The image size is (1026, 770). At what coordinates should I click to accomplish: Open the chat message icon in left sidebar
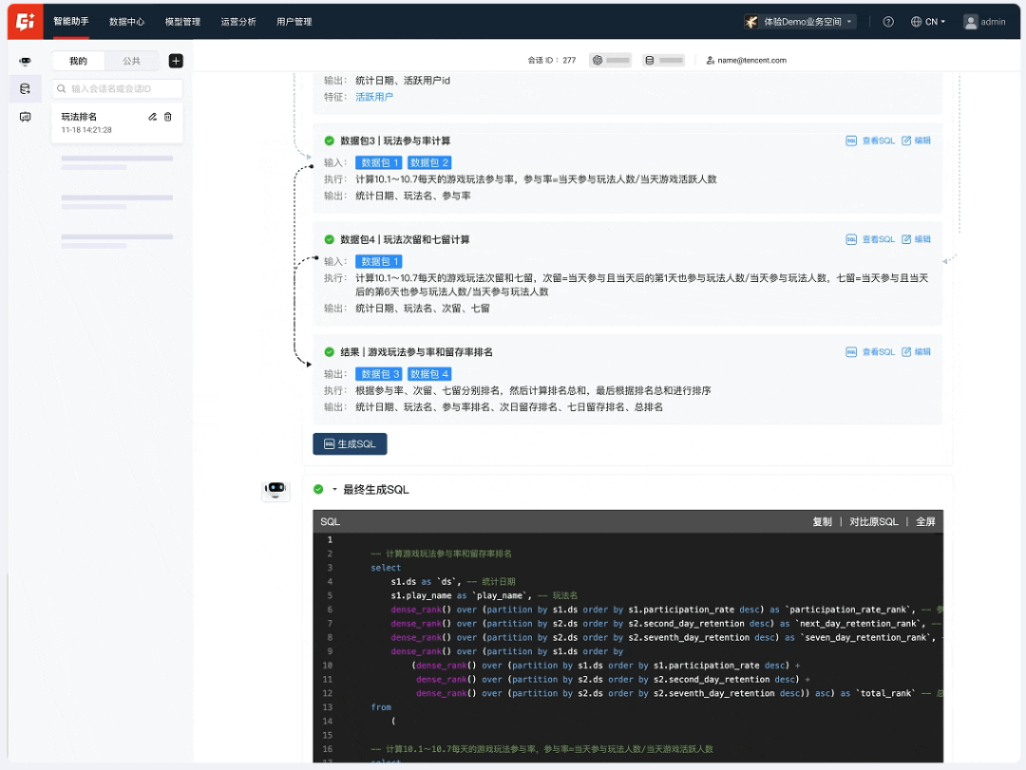click(25, 117)
